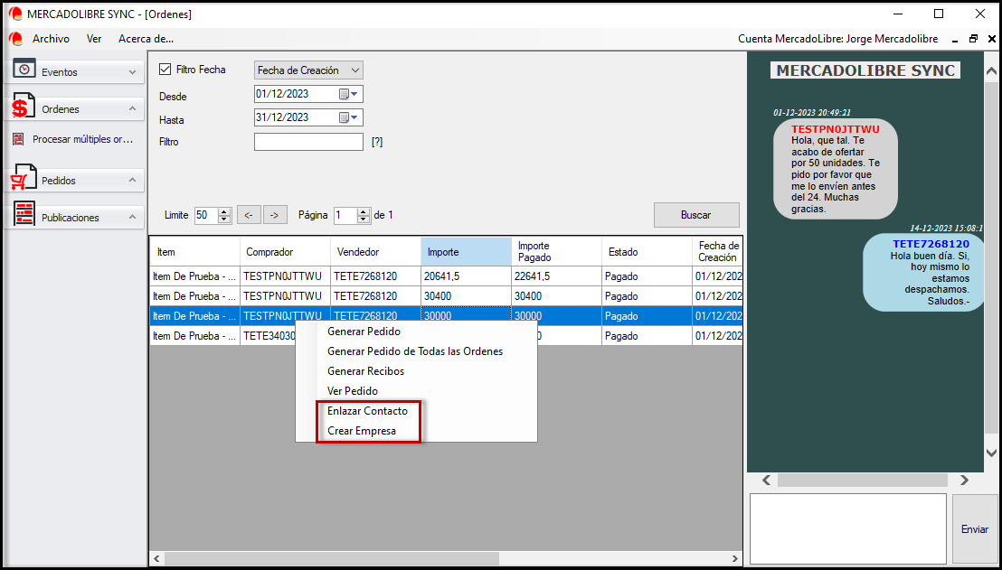Screen dimensions: 1002x570
Task: Click the TETE7268120 chat reply bubble
Action: click(923, 272)
